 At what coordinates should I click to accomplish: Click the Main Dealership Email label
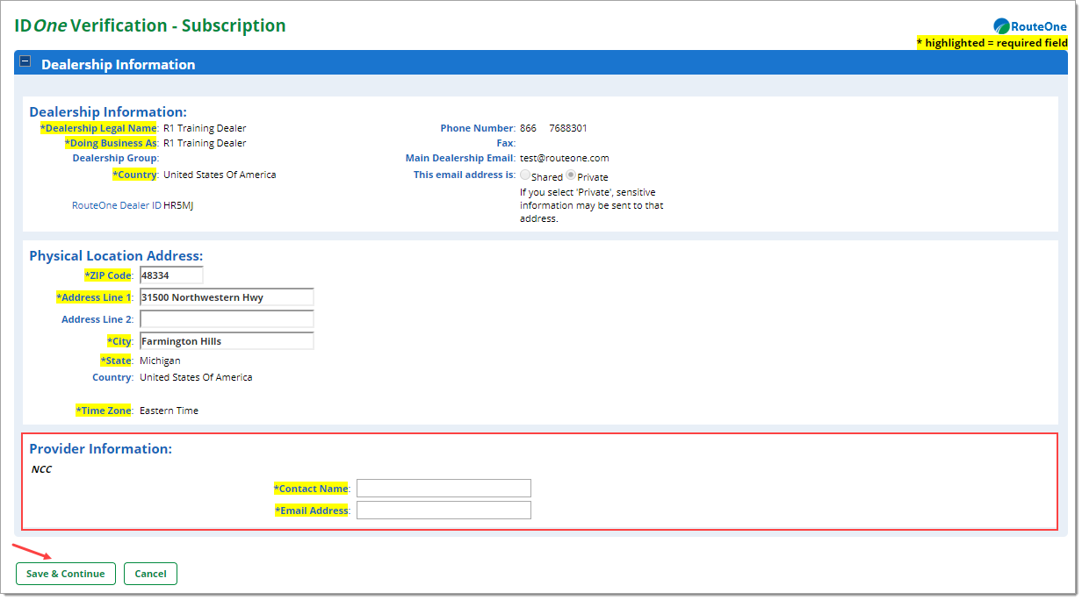pos(459,158)
